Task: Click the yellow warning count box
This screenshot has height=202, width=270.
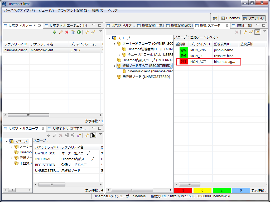Action: (202, 190)
